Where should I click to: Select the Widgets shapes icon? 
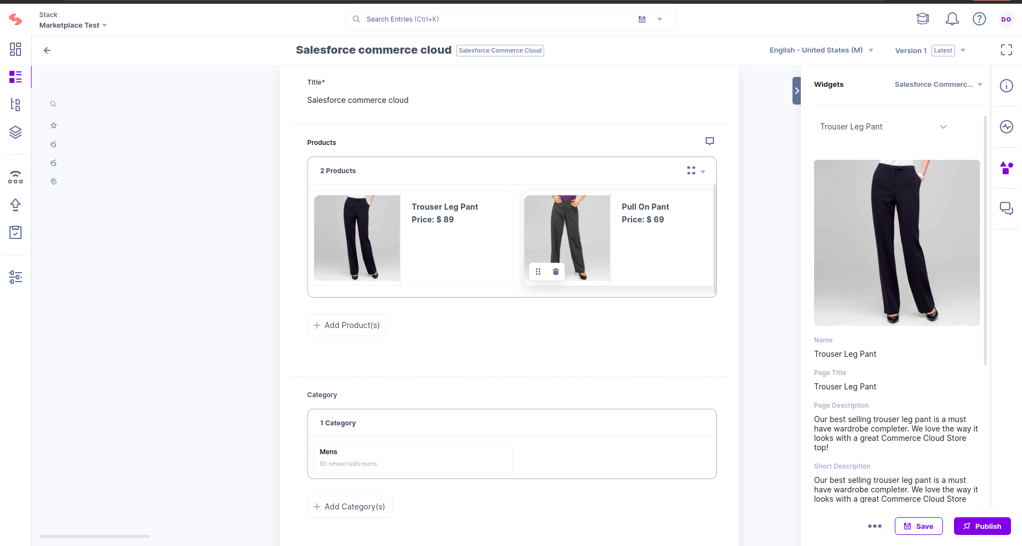[x=1007, y=168]
